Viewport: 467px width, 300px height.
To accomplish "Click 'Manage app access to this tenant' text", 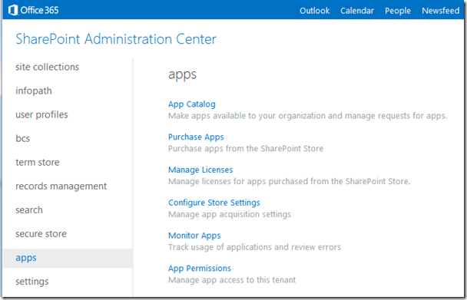I will (232, 280).
